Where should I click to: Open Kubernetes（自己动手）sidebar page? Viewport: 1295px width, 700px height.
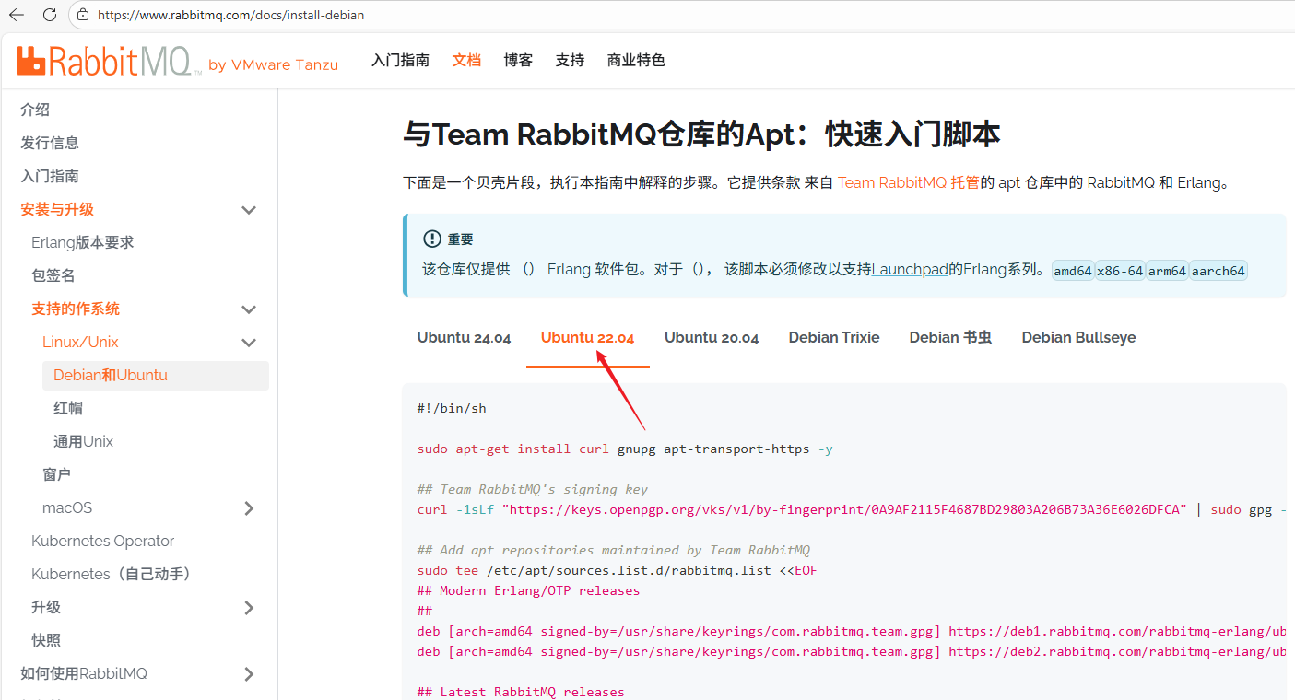(x=112, y=574)
